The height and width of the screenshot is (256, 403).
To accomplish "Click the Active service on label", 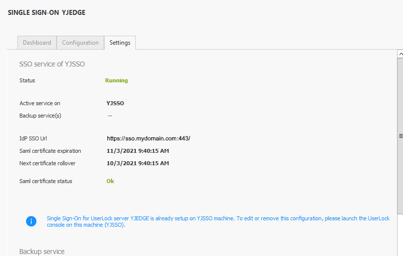I will pyautogui.click(x=40, y=103).
